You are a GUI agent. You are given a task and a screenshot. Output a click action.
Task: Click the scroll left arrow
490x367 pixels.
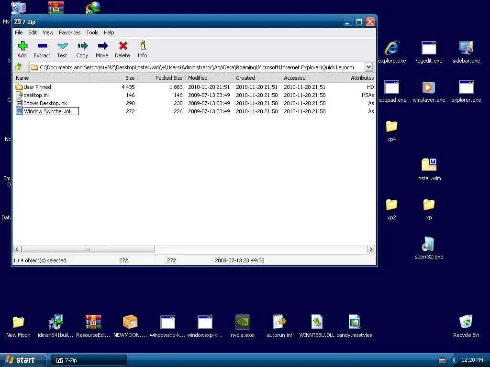pos(17,249)
